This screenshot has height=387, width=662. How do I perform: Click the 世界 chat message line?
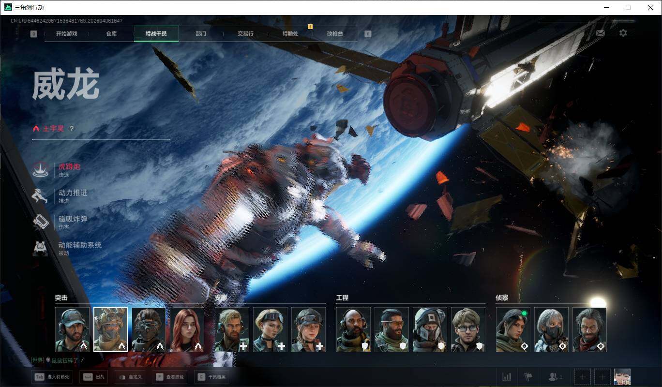tap(57, 360)
